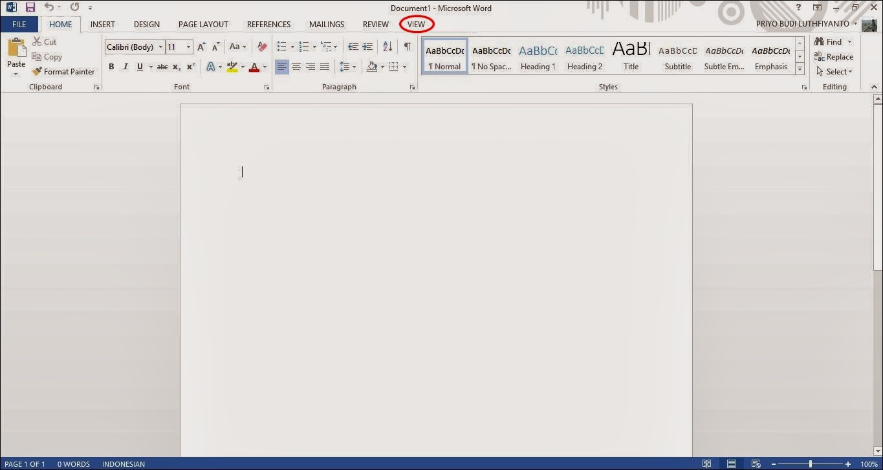This screenshot has height=470, width=883.
Task: Open the FILE menu
Action: (19, 24)
